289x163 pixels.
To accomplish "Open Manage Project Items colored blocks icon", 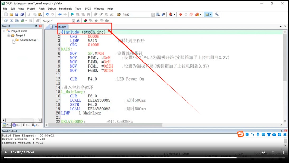I will click(x=85, y=21).
